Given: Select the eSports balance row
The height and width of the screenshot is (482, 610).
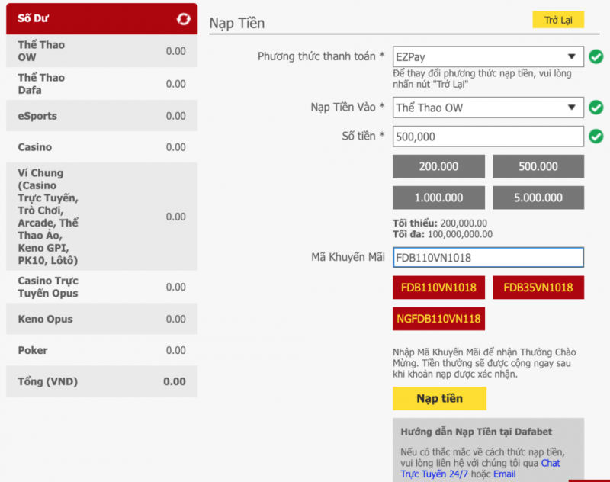Looking at the screenshot, I should pos(101,116).
